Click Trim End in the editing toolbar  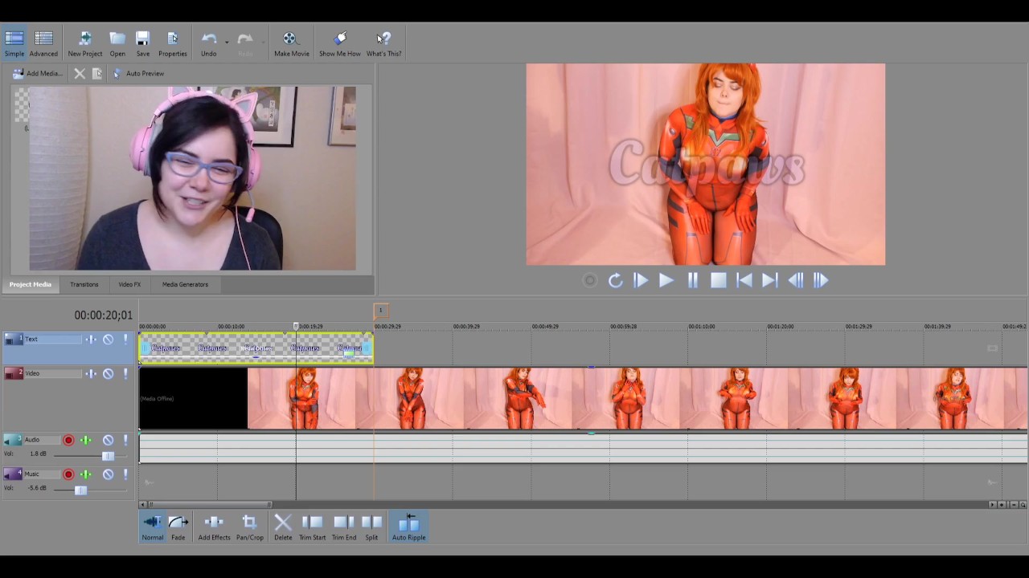[343, 527]
